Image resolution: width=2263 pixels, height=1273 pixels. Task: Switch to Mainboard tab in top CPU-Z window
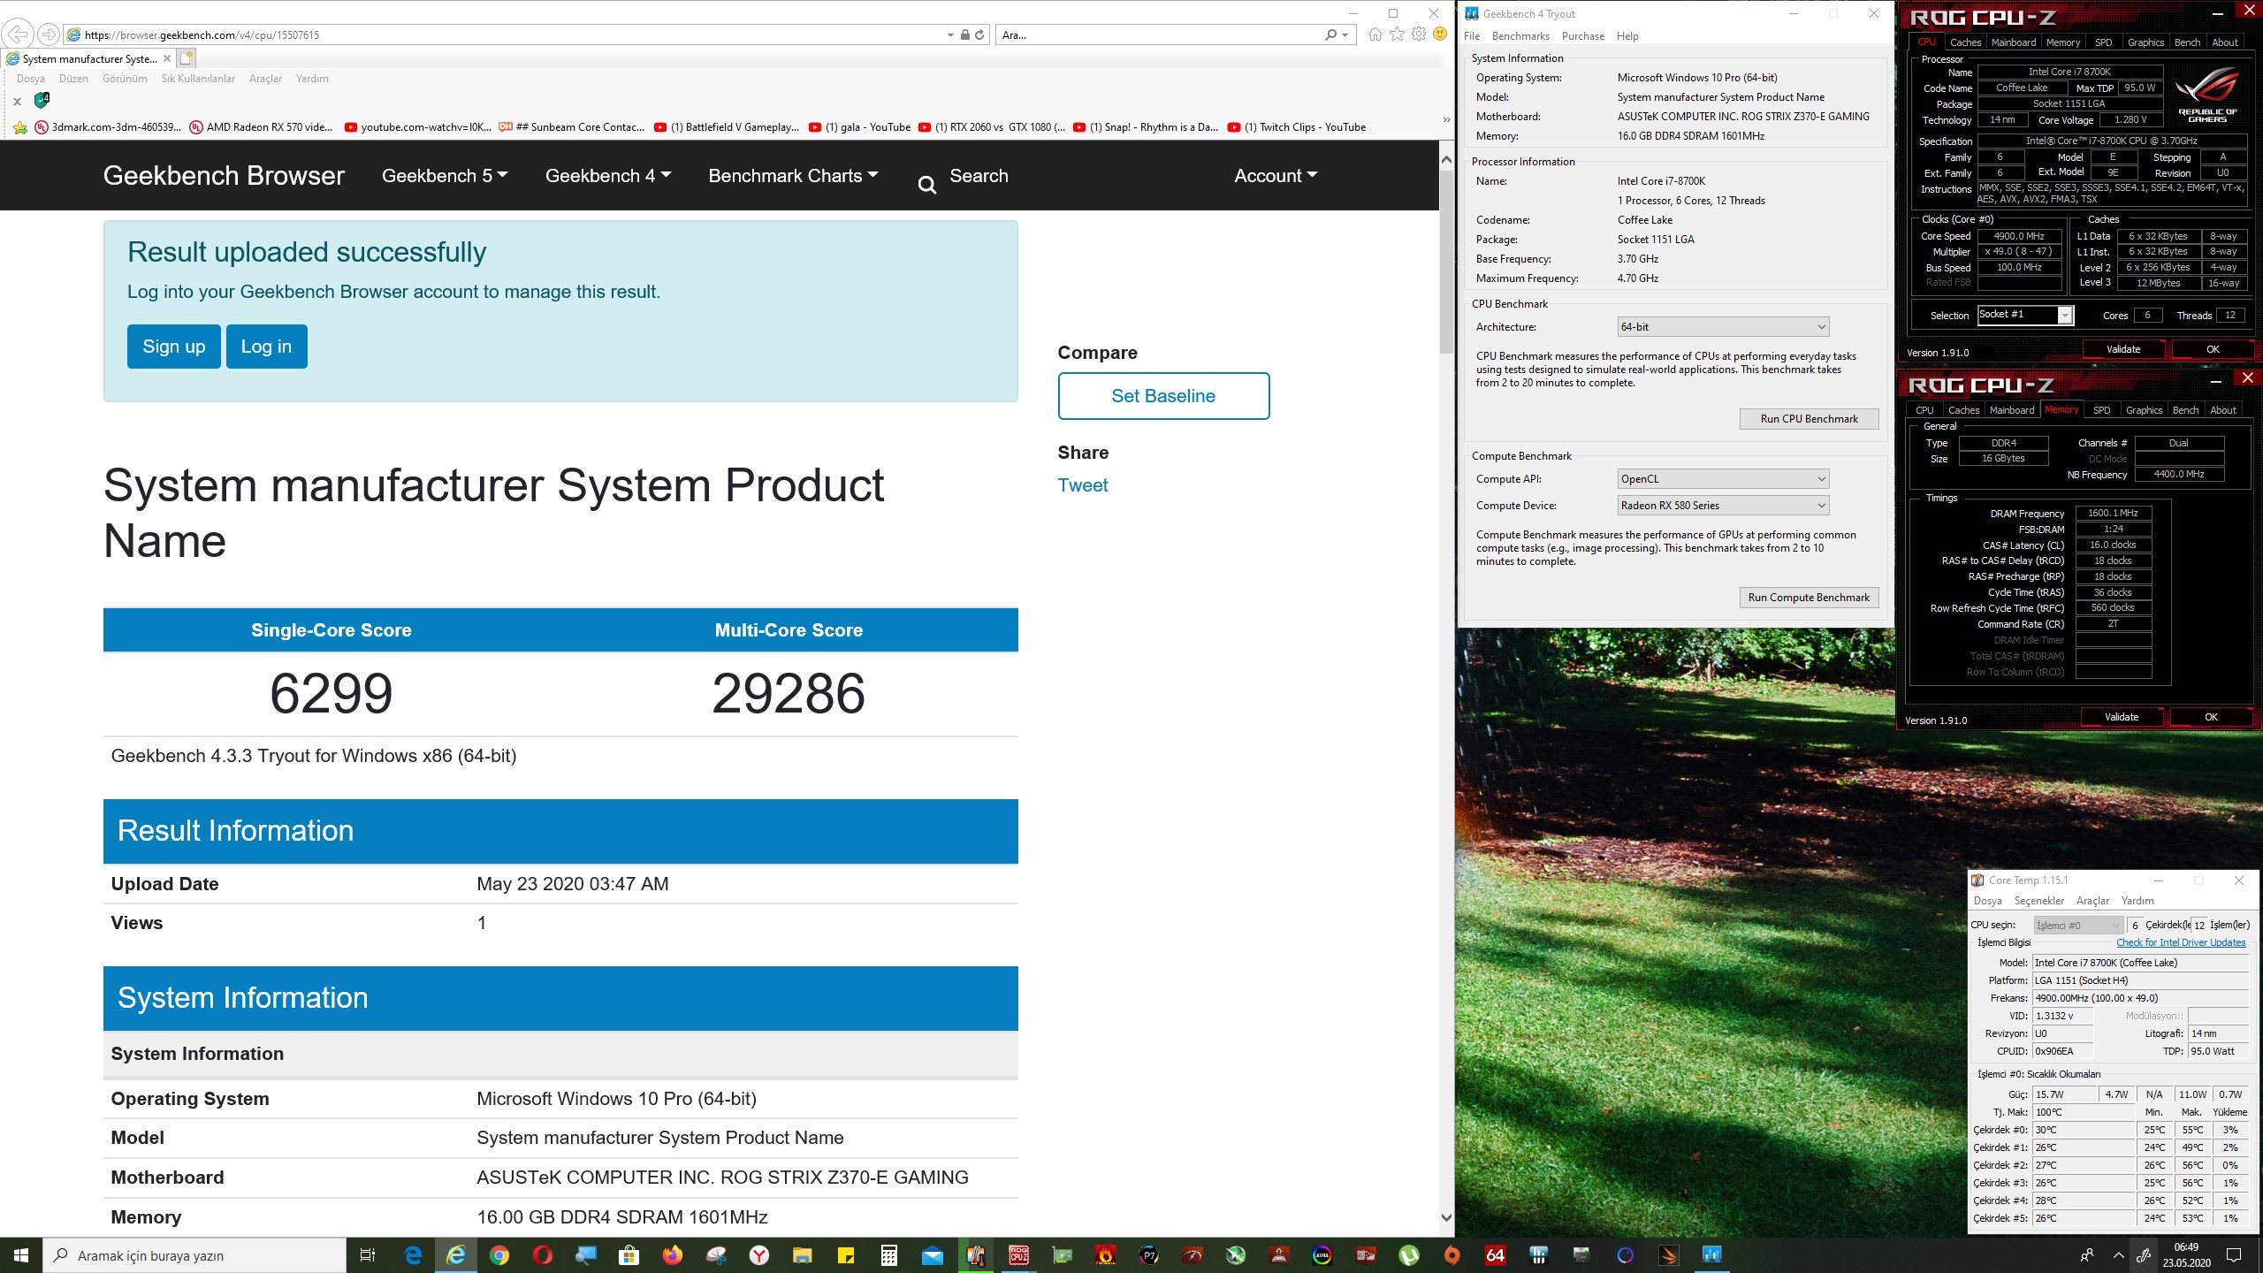tap(2014, 42)
